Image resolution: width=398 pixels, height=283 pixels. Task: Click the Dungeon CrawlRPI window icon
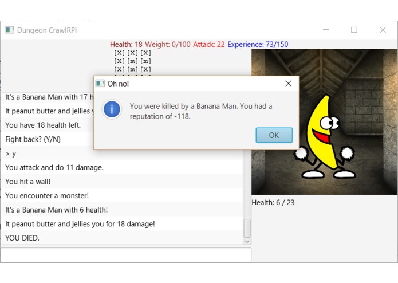tap(9, 30)
